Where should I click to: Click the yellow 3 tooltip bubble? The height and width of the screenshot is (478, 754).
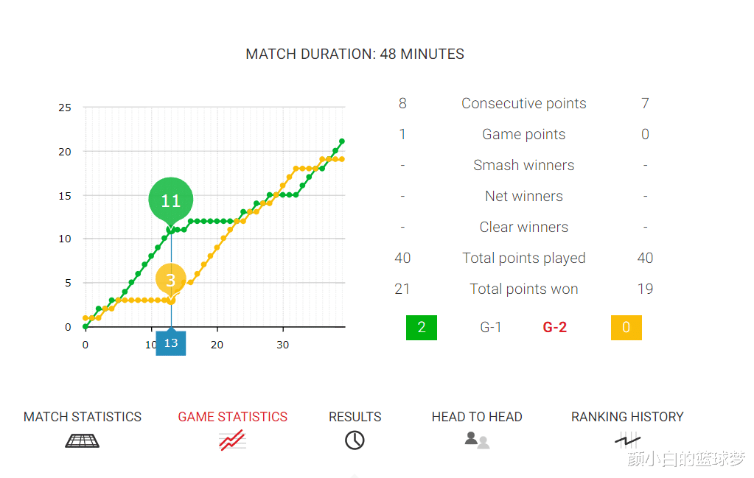click(171, 280)
